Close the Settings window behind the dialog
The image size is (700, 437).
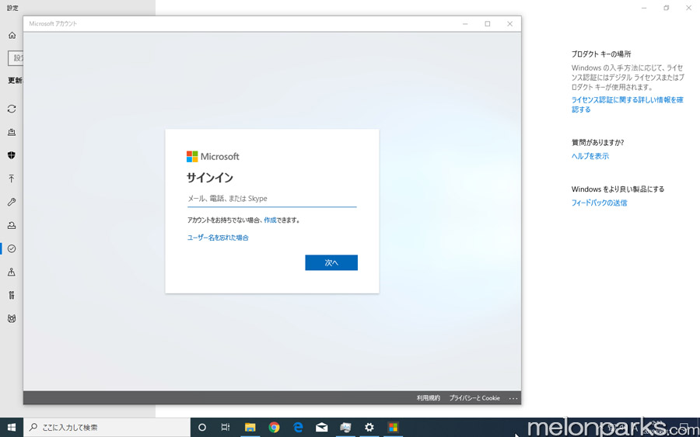688,8
